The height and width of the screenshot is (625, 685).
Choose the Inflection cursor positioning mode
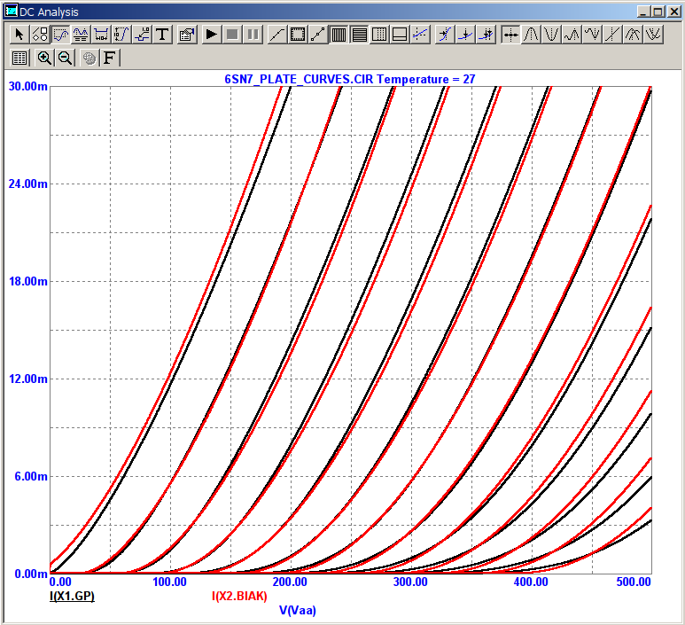click(613, 34)
